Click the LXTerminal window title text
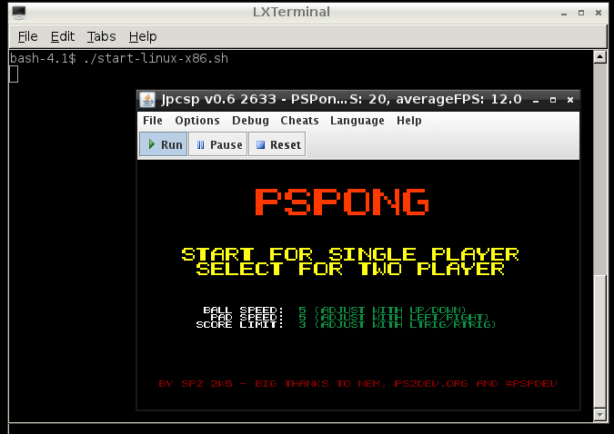The image size is (614, 434). click(x=291, y=12)
